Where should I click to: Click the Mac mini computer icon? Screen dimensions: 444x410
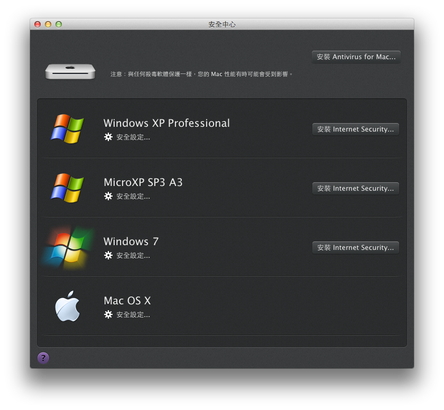click(70, 71)
